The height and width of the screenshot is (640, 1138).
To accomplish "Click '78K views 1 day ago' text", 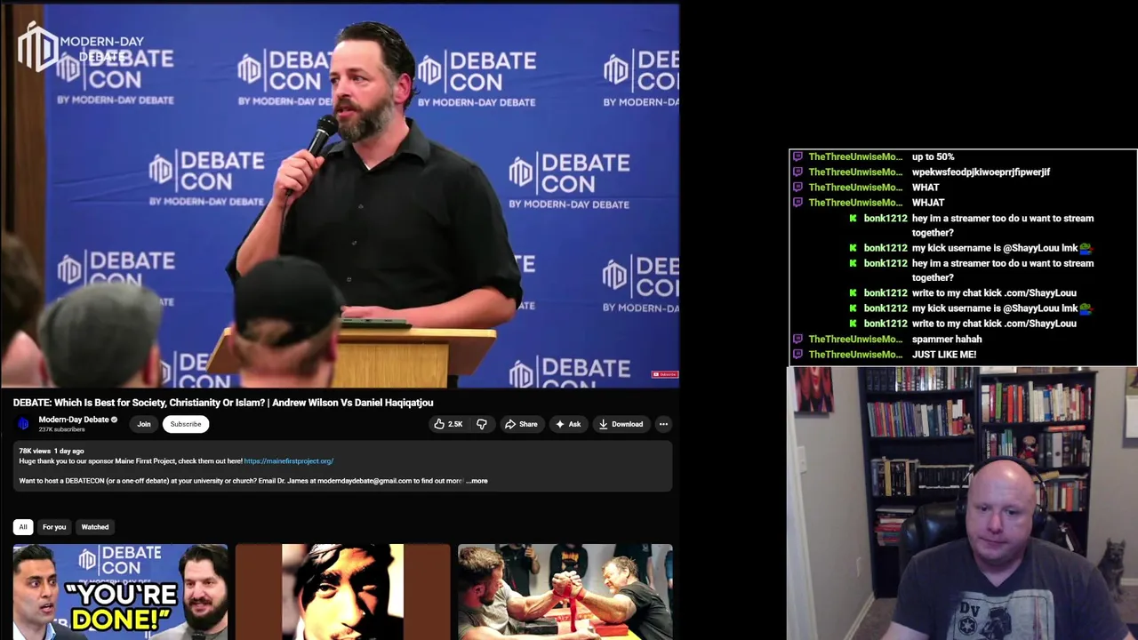I will (52, 451).
